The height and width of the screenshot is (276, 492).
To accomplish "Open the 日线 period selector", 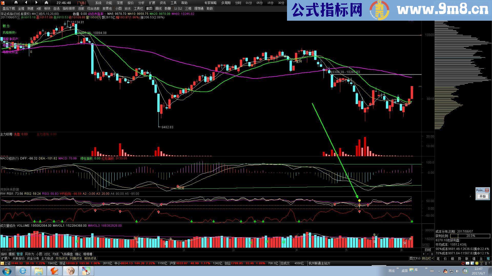I will pos(428,250).
